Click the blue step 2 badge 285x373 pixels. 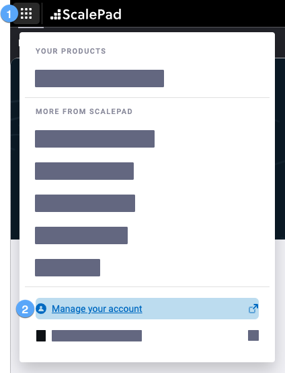(25, 309)
